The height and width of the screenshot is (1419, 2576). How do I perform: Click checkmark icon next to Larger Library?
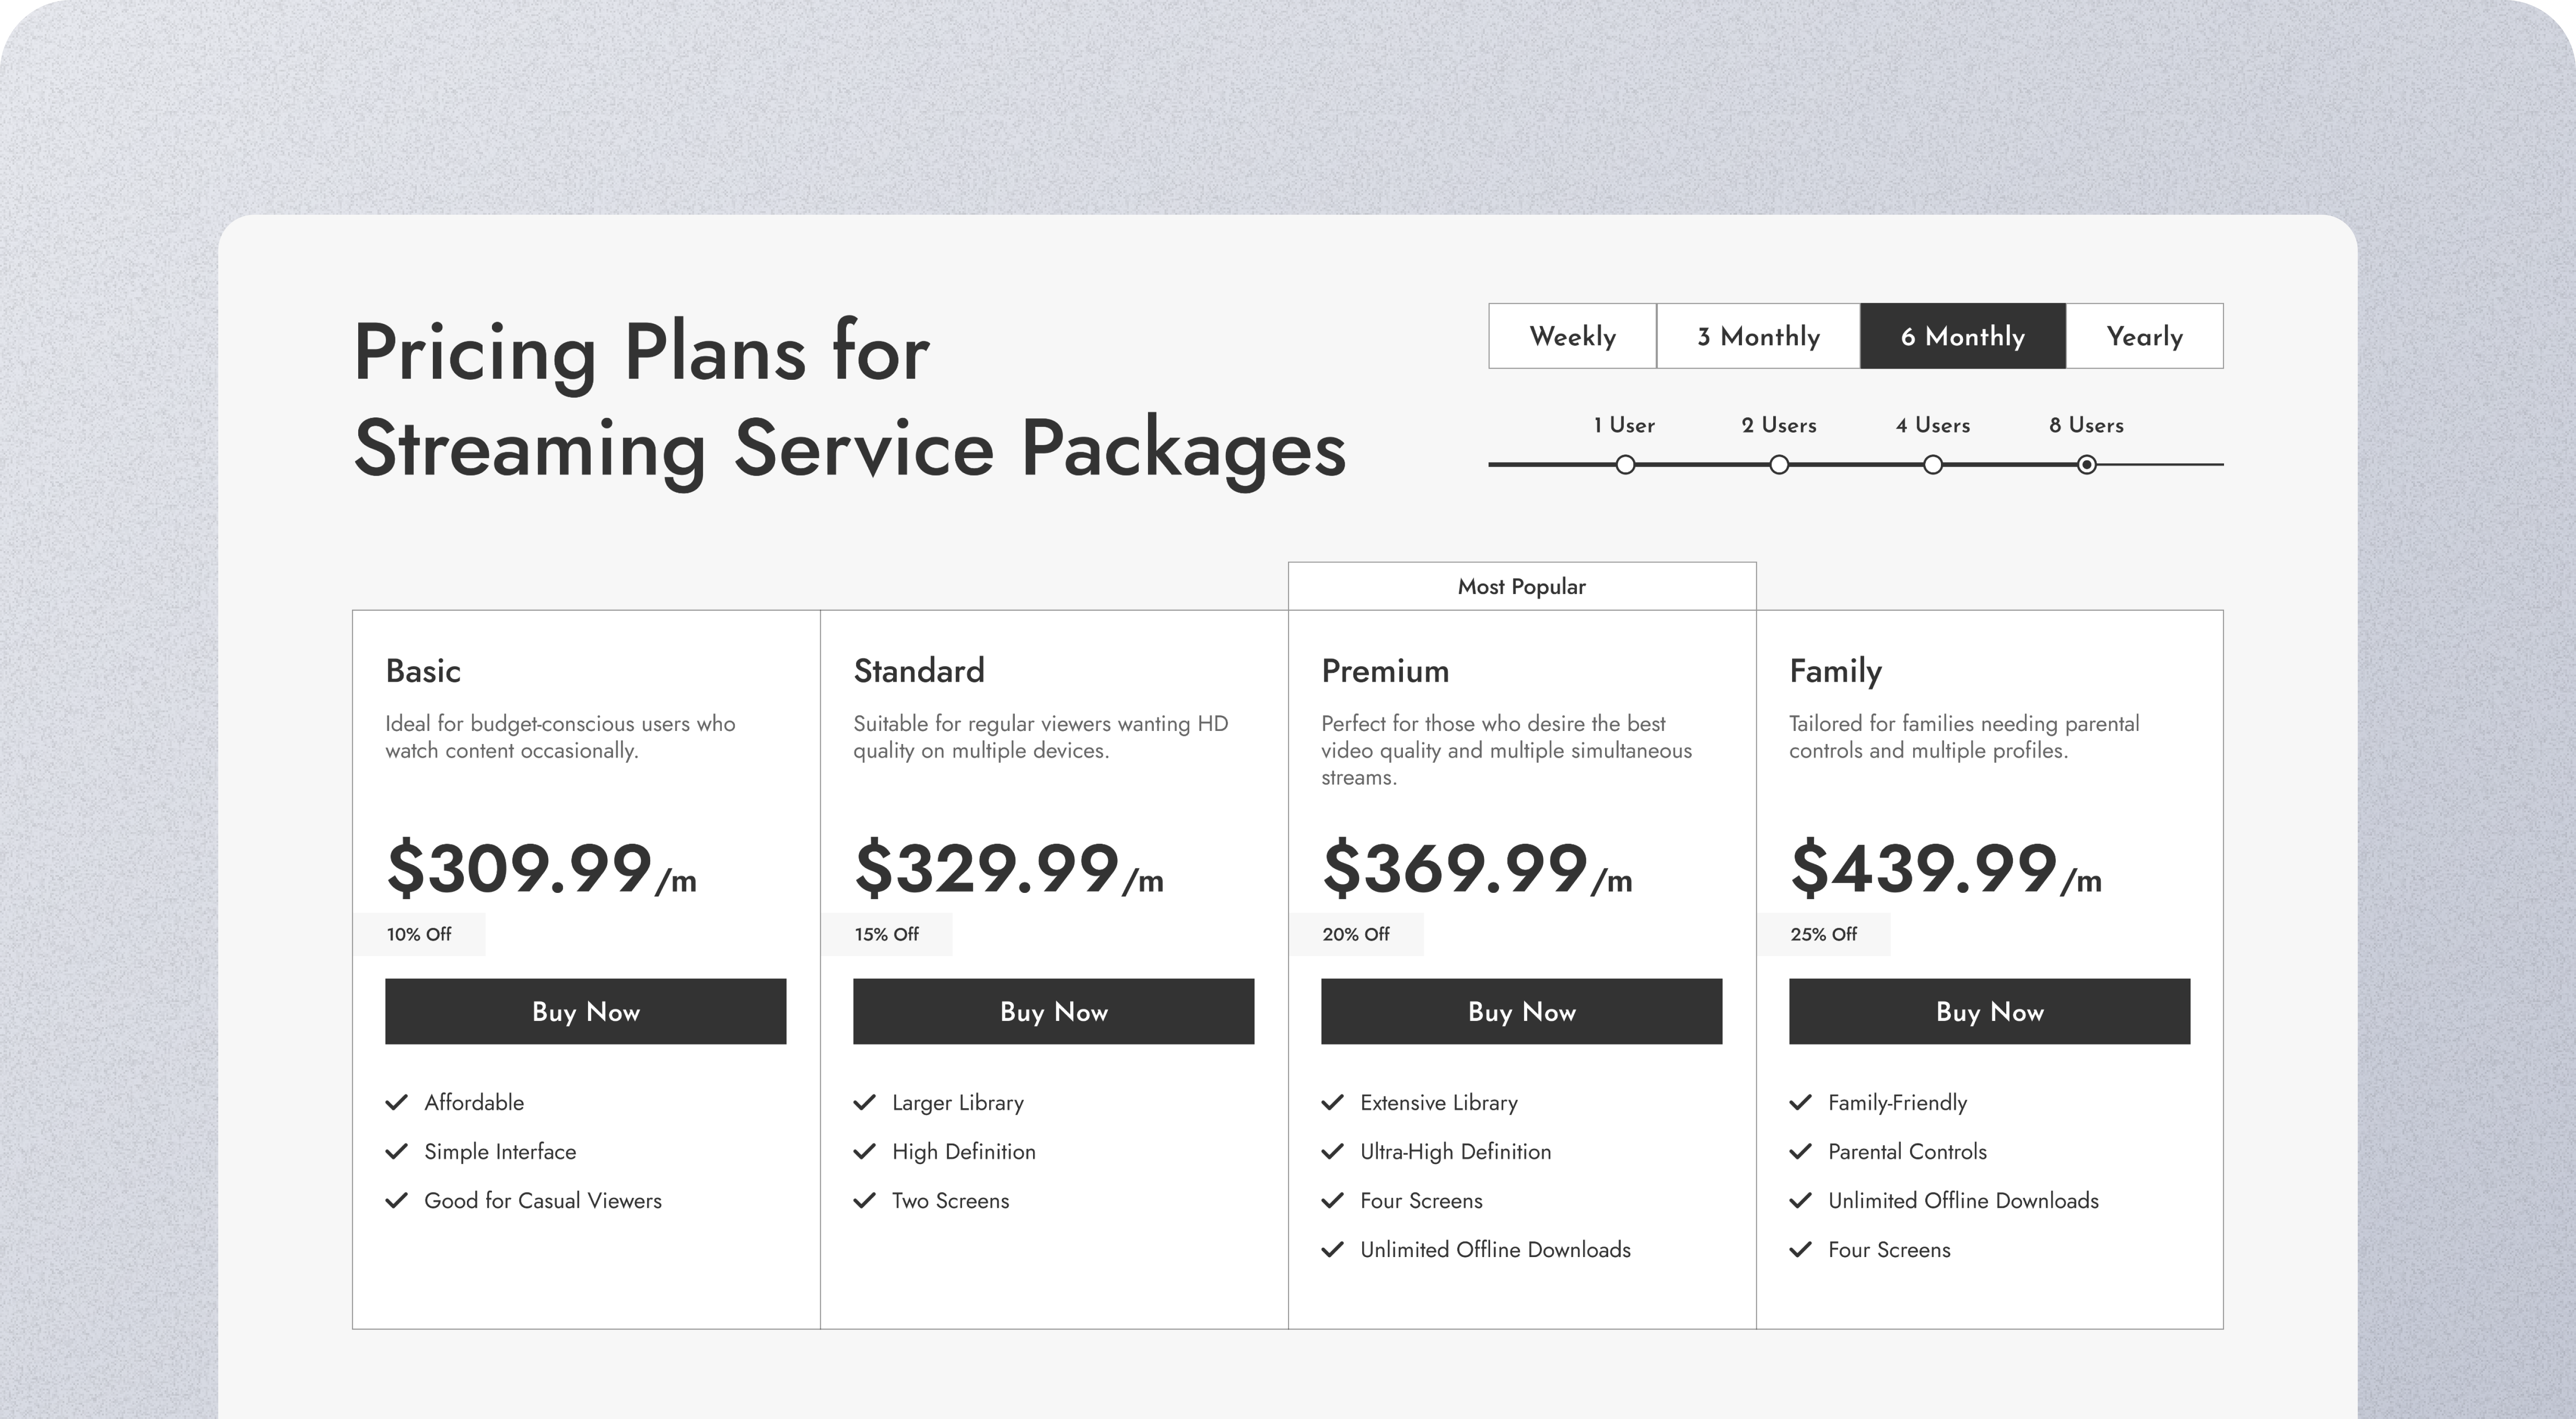[x=865, y=1102]
